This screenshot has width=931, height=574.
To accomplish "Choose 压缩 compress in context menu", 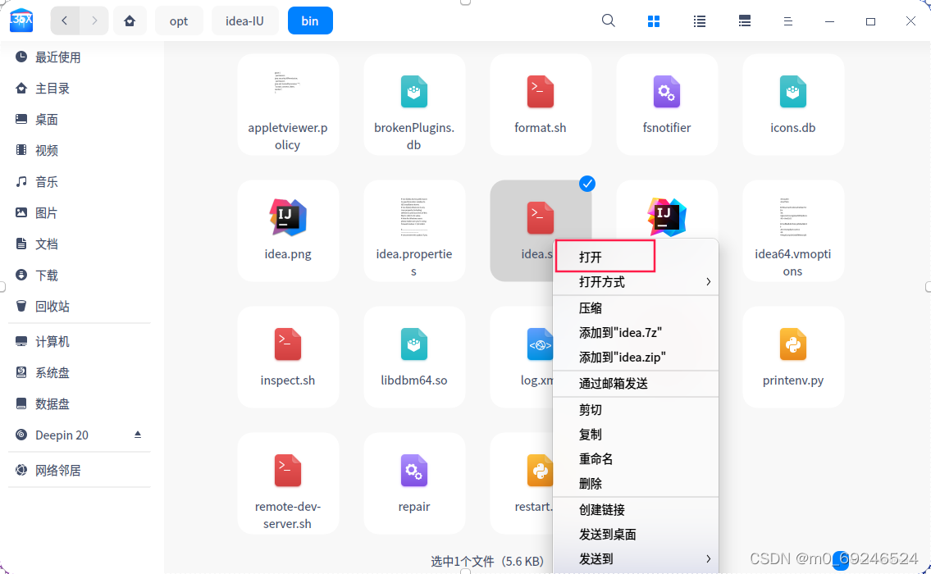I will pyautogui.click(x=636, y=308).
